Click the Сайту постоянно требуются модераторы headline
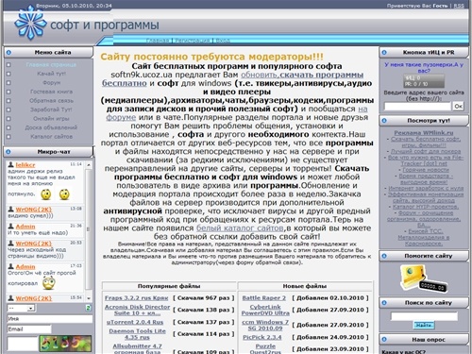Image resolution: width=472 pixels, height=354 pixels. pyautogui.click(x=211, y=57)
